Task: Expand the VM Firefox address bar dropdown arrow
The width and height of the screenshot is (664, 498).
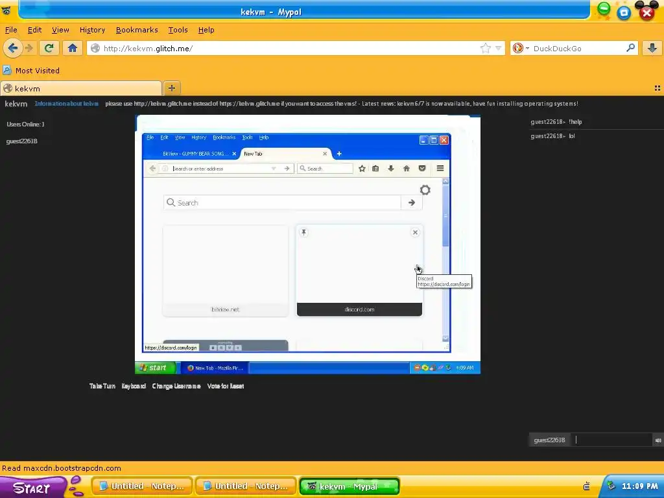Action: (274, 168)
